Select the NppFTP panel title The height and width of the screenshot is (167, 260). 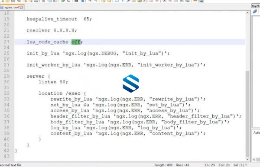256,6
